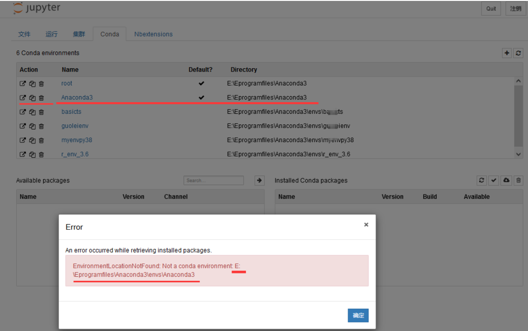Select the basicts environment link
The height and width of the screenshot is (331, 528).
[71, 111]
